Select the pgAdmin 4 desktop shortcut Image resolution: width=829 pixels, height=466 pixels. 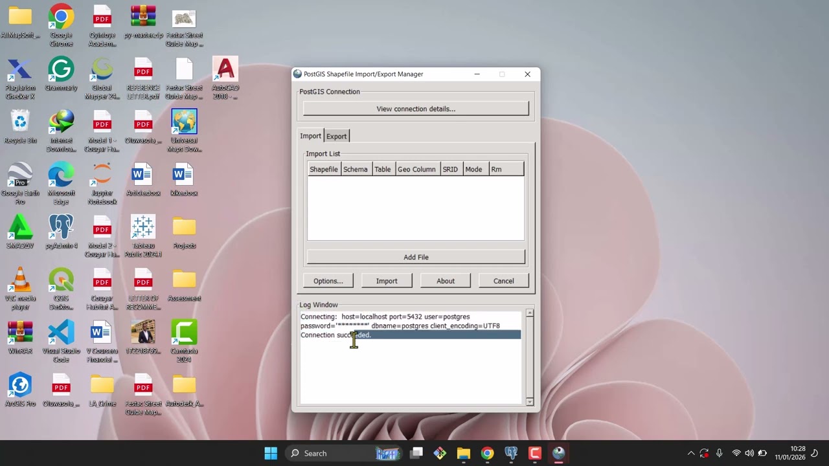[61, 232]
